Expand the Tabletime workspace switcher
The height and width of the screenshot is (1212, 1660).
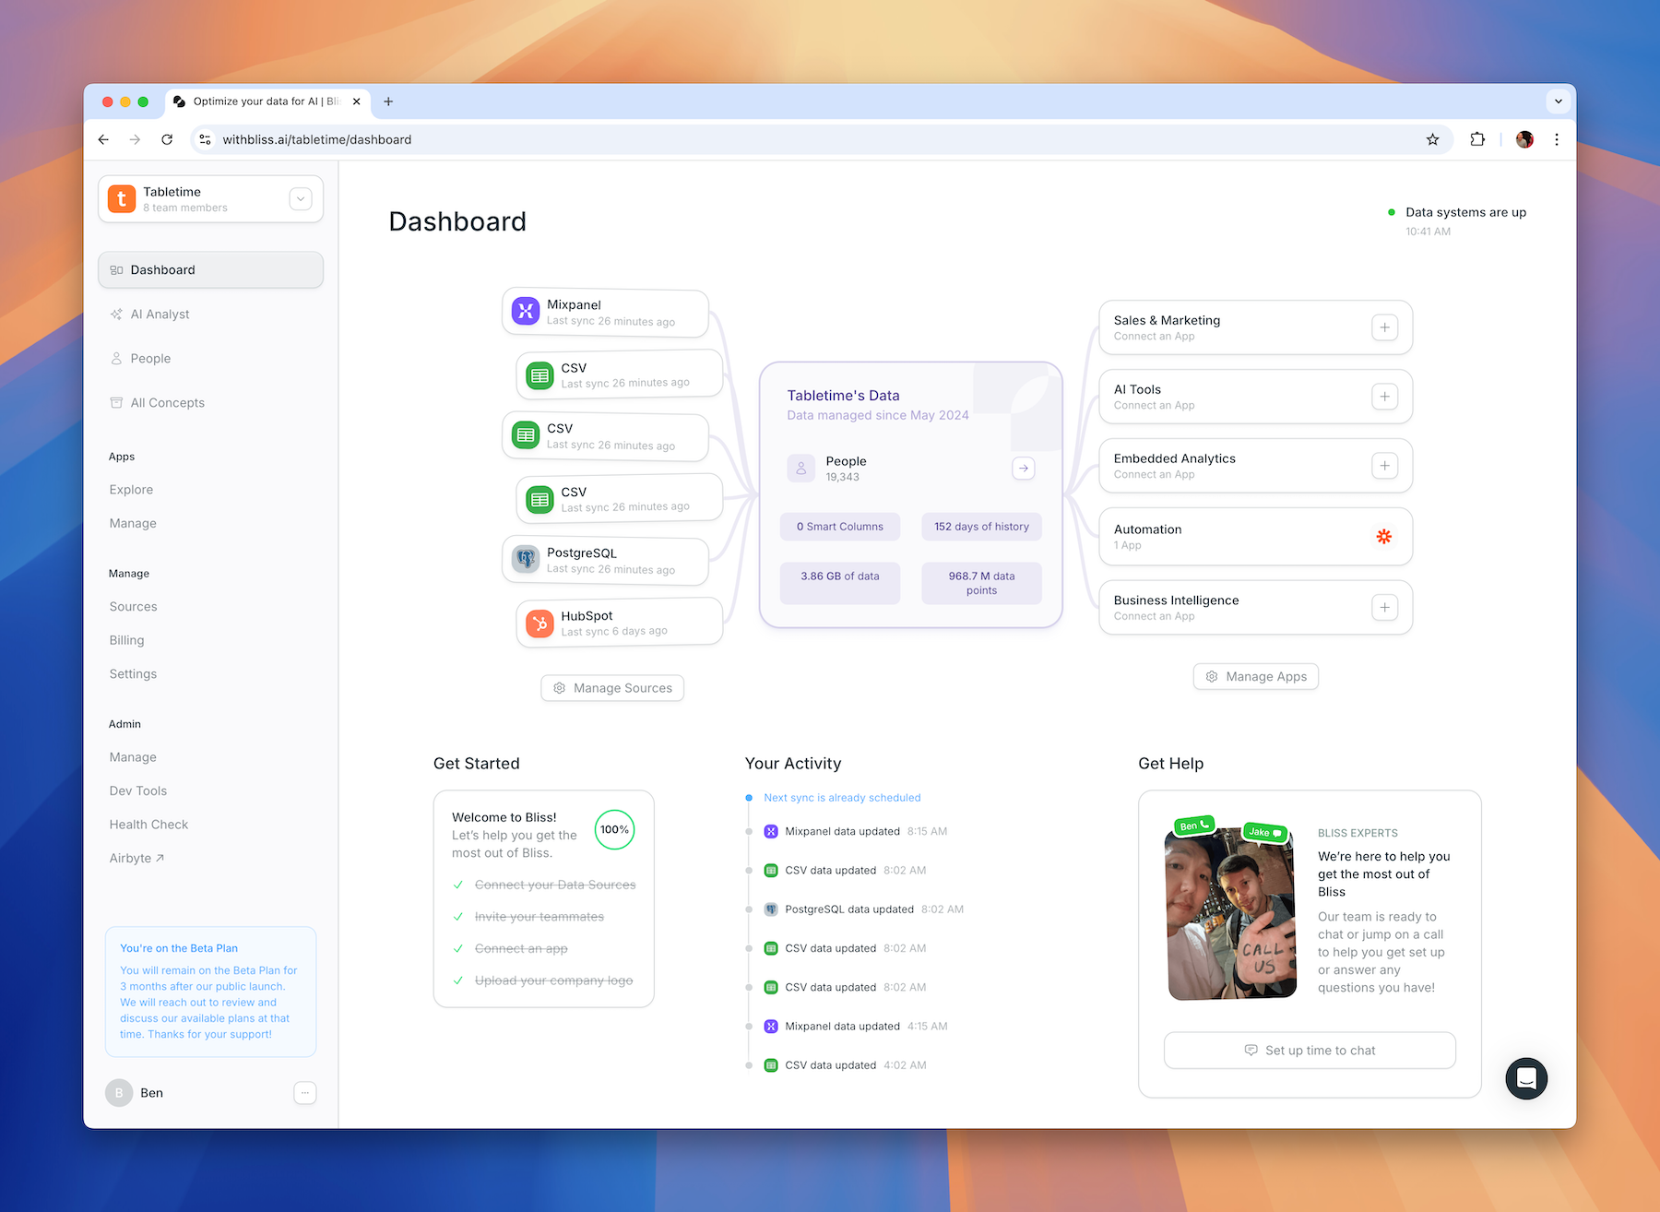click(x=301, y=198)
